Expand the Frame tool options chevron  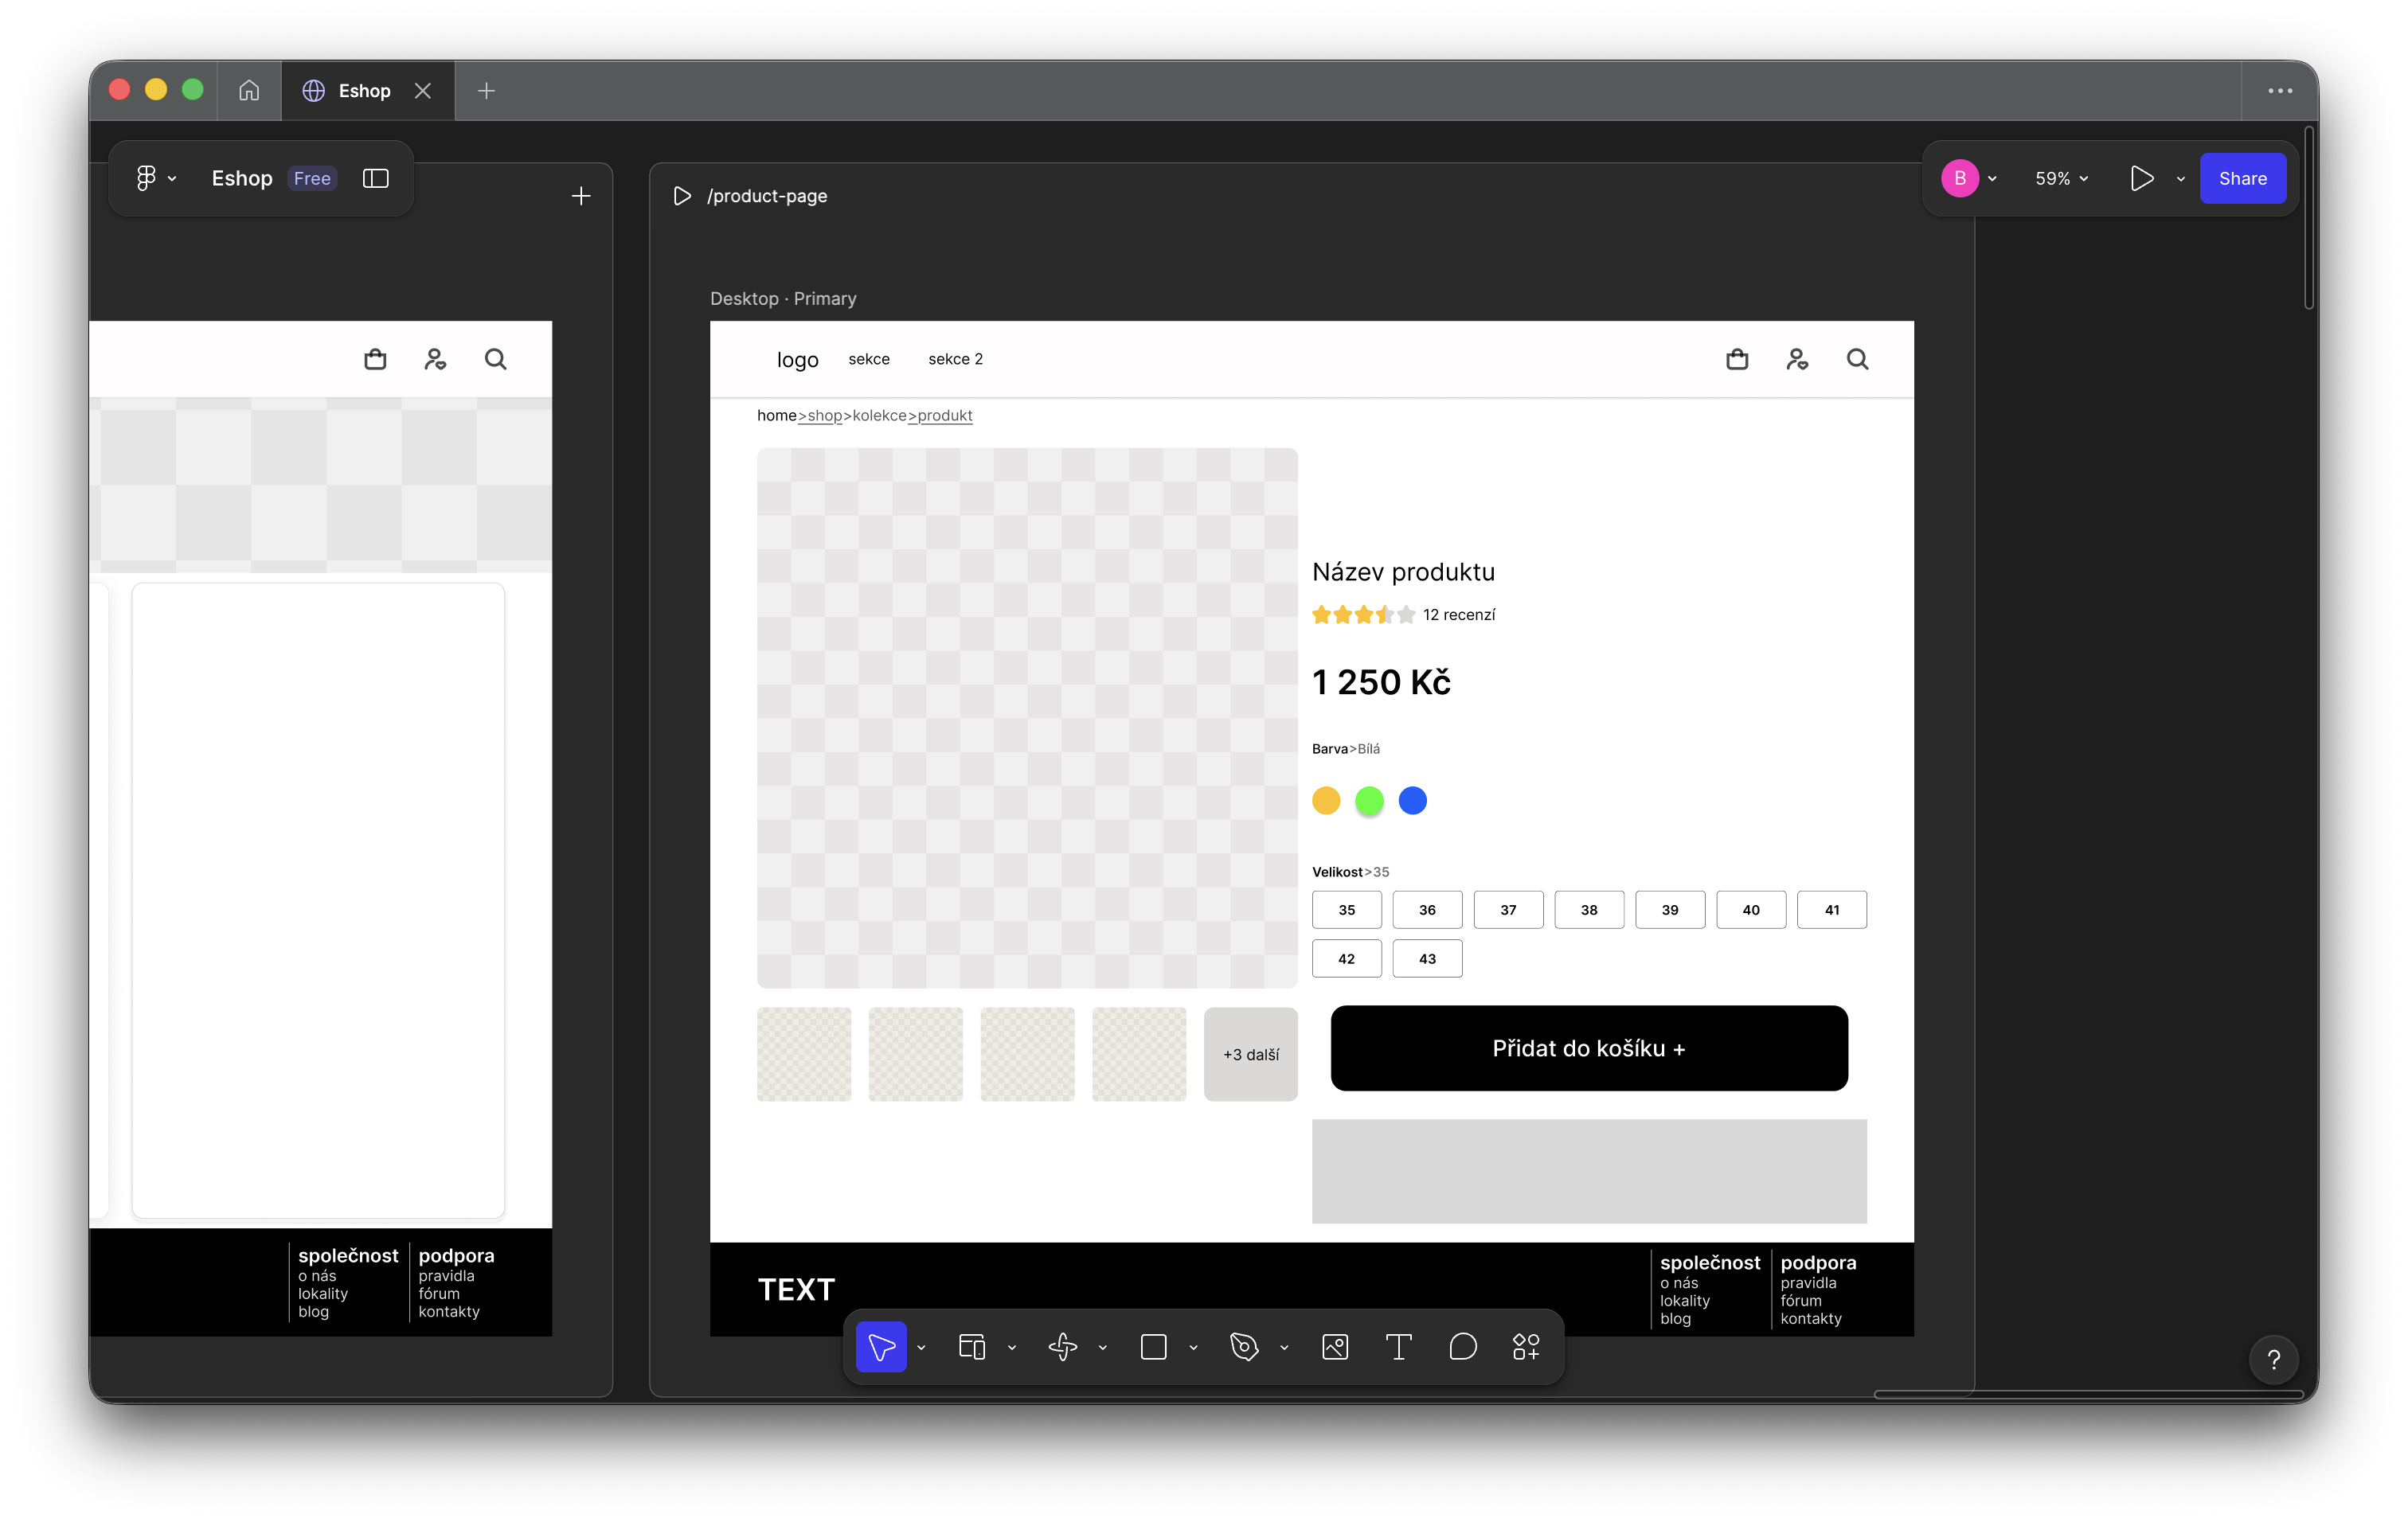[x=1012, y=1348]
